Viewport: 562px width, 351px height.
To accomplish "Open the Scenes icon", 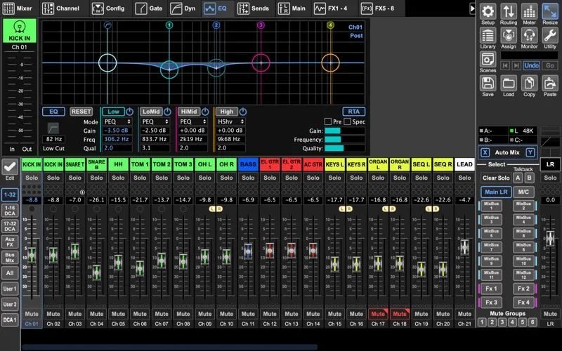I will point(488,60).
